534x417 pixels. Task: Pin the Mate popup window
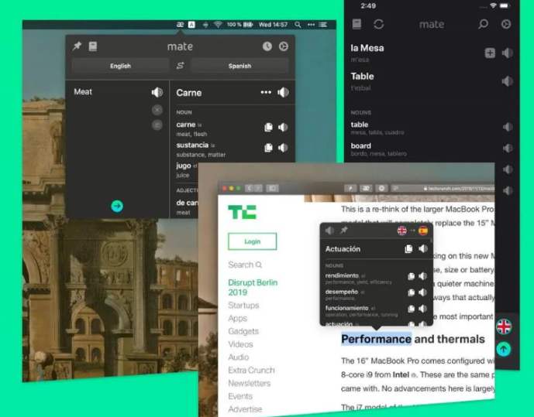click(77, 46)
